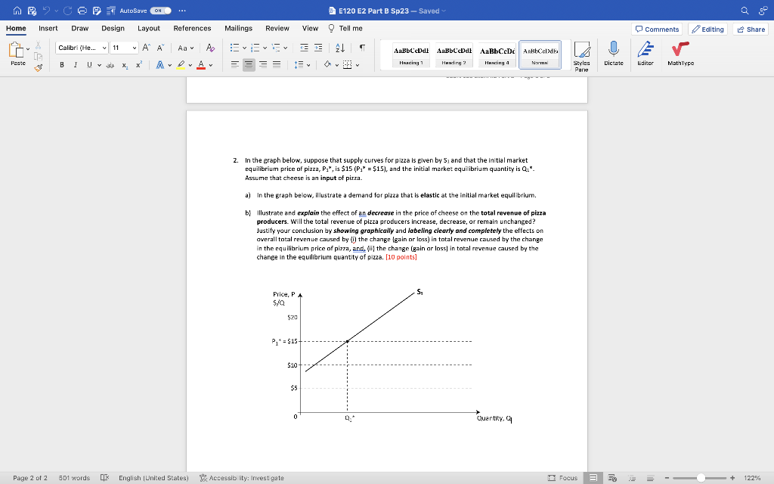Screen dimensions: 774x484
Task: Switch to Web Layout view icon
Action: pyautogui.click(x=612, y=478)
